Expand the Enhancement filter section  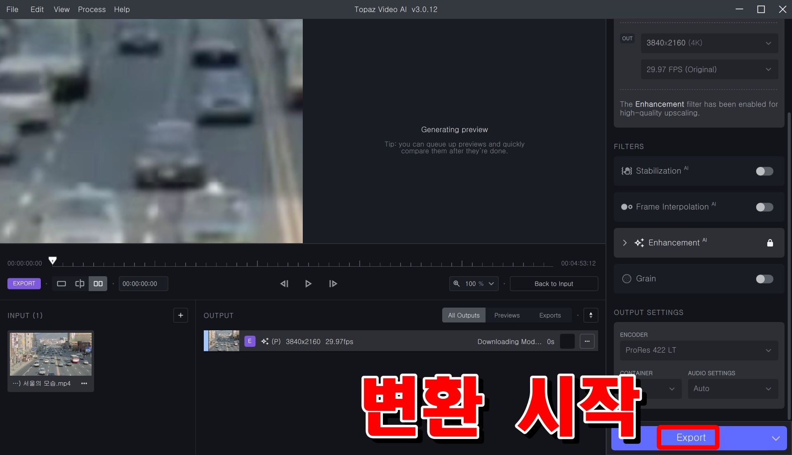pyautogui.click(x=625, y=243)
